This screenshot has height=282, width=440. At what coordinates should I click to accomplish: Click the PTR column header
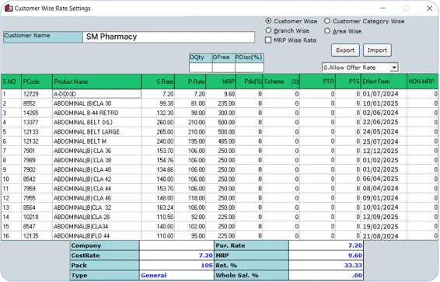(x=318, y=82)
